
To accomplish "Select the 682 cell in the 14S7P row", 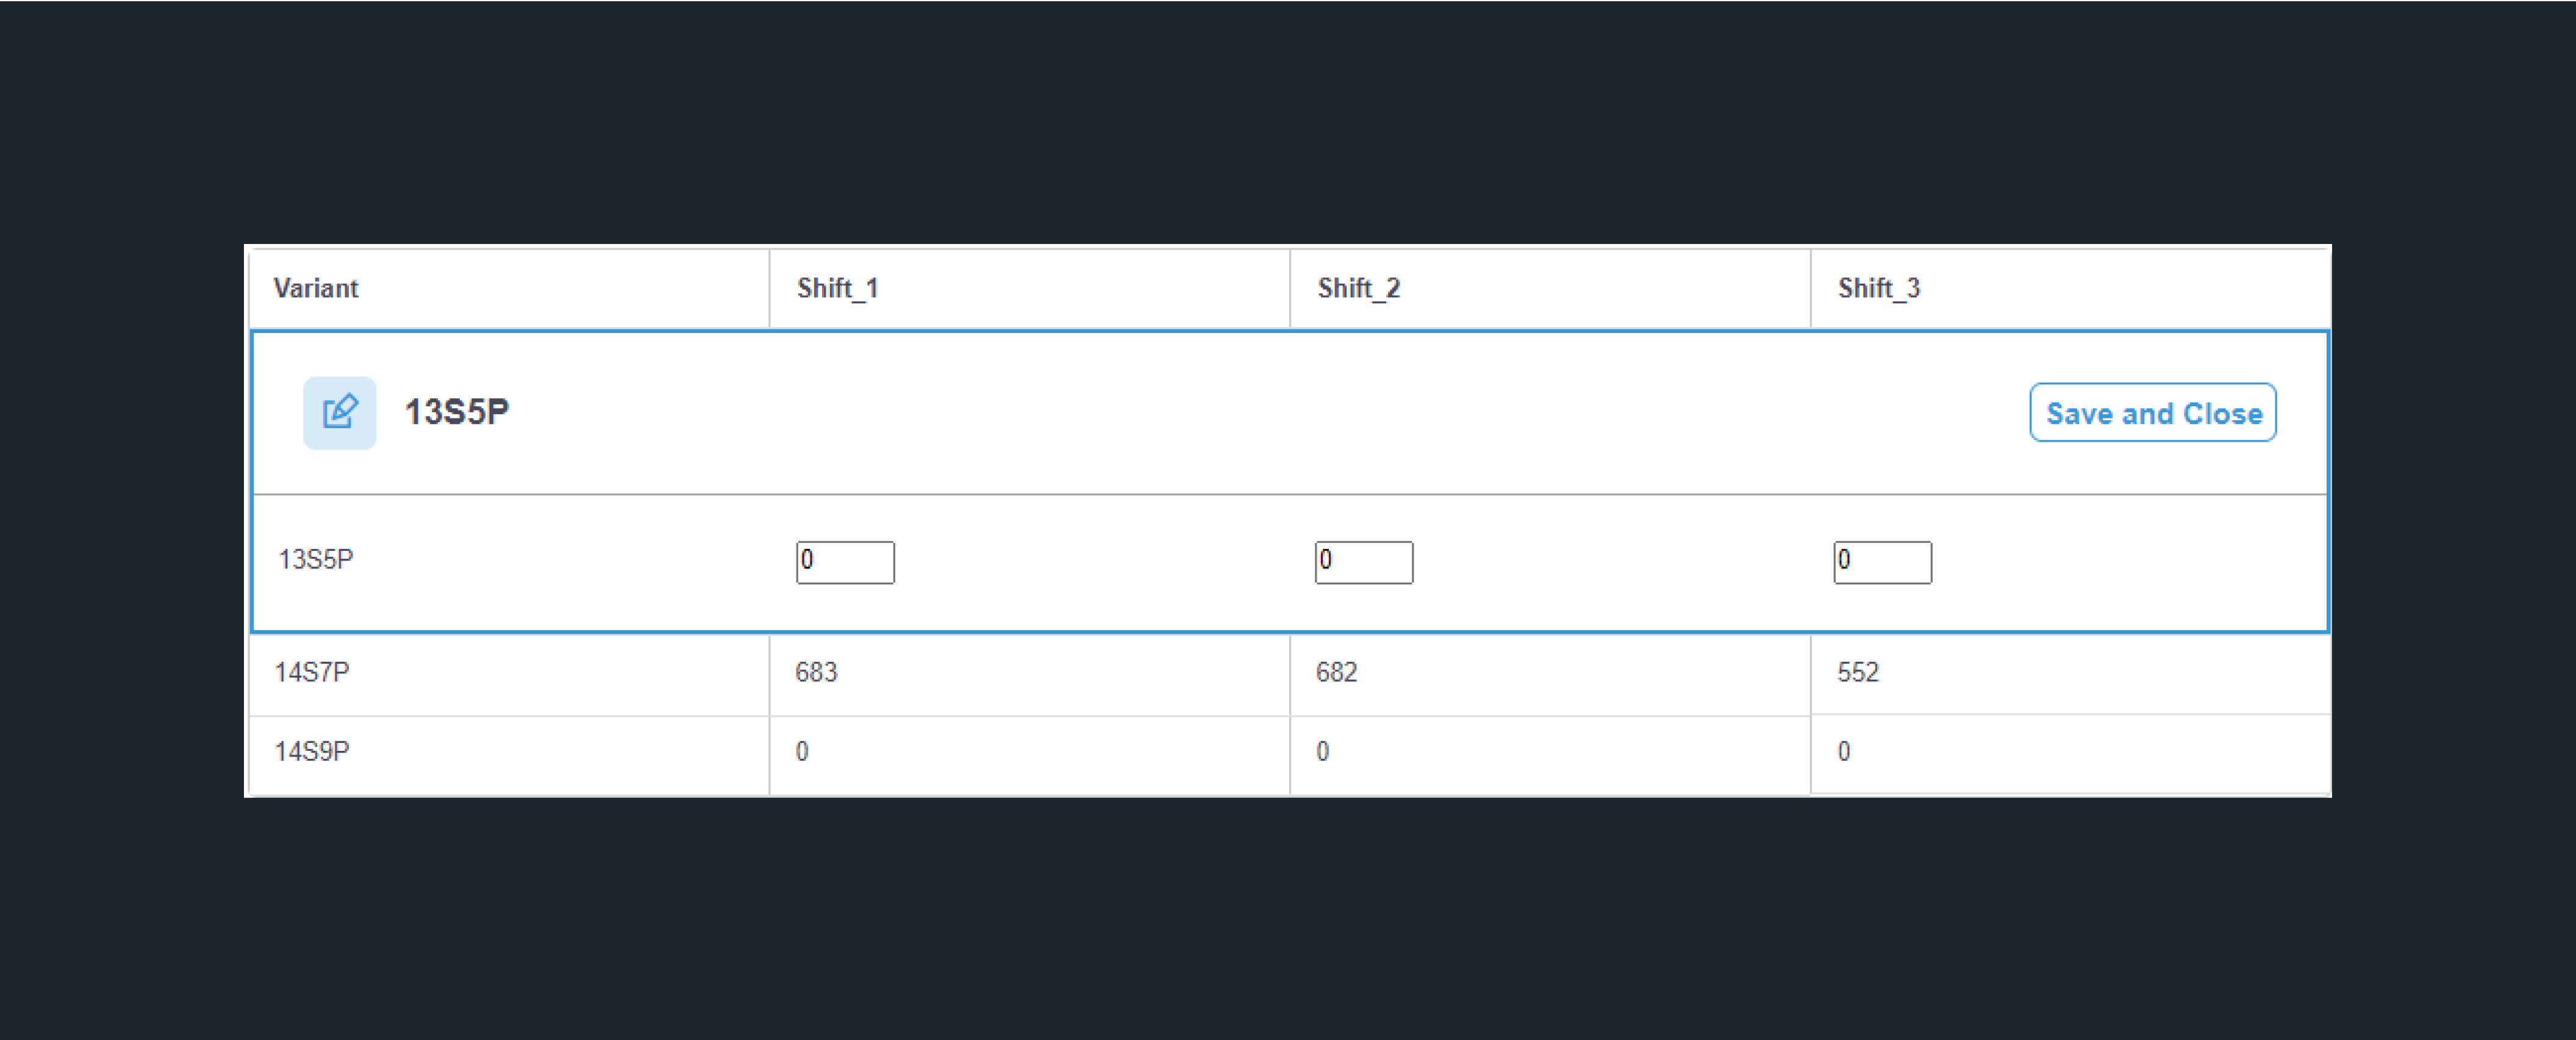I will (x=1550, y=673).
